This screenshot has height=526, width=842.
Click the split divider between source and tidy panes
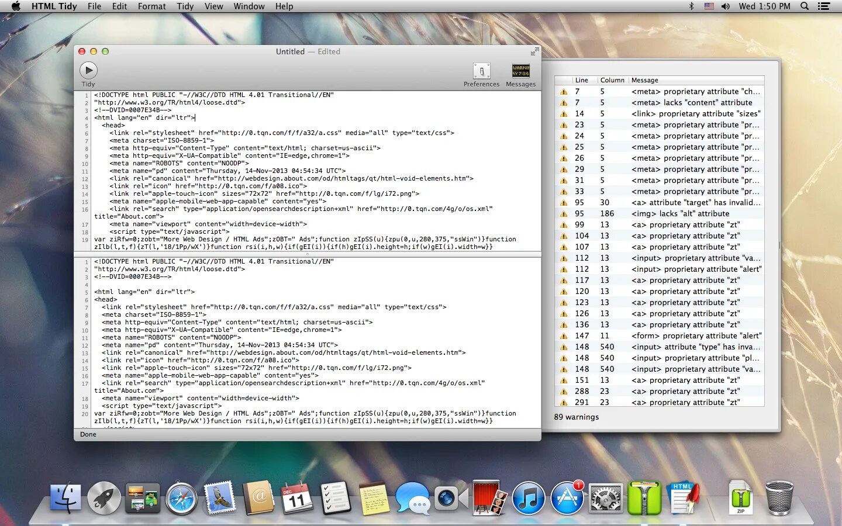(308, 254)
